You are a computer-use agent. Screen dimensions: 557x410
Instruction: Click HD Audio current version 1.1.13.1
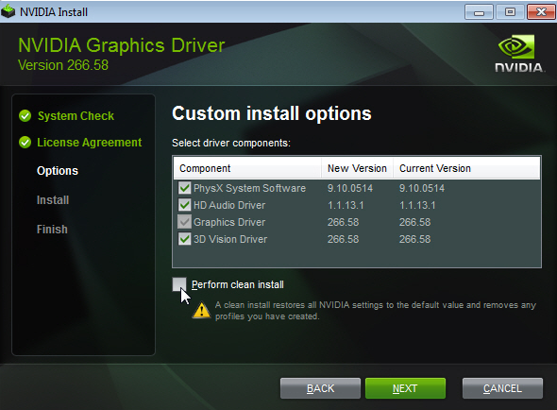click(x=417, y=205)
